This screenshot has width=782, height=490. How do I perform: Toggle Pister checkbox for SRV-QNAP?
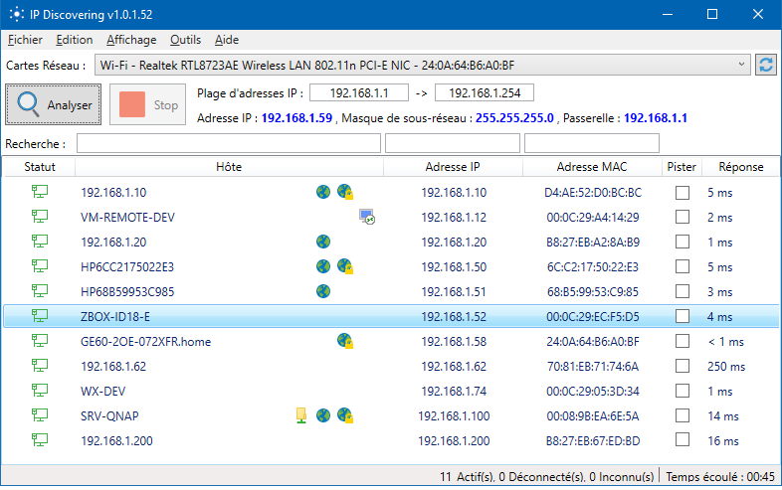click(683, 415)
